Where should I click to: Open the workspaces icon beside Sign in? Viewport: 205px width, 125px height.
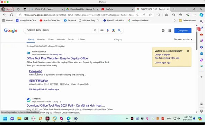18,9
